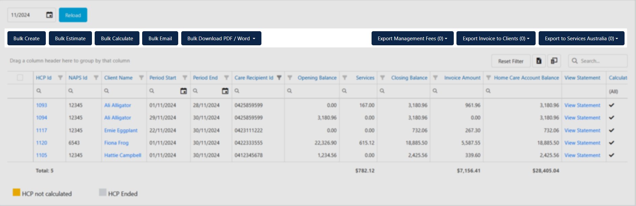The width and height of the screenshot is (636, 206).
Task: Click Invoice Amount filter search icon
Action: 435,91
